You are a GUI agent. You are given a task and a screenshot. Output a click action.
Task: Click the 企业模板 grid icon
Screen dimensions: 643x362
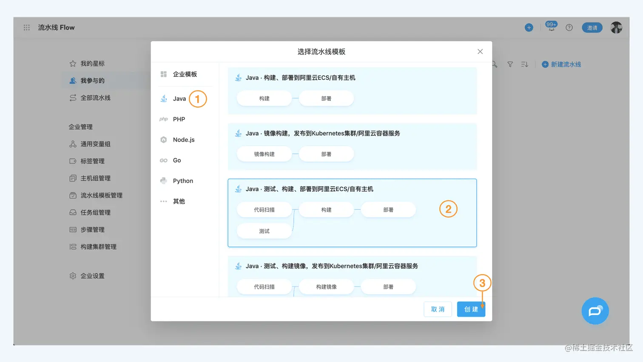point(164,74)
